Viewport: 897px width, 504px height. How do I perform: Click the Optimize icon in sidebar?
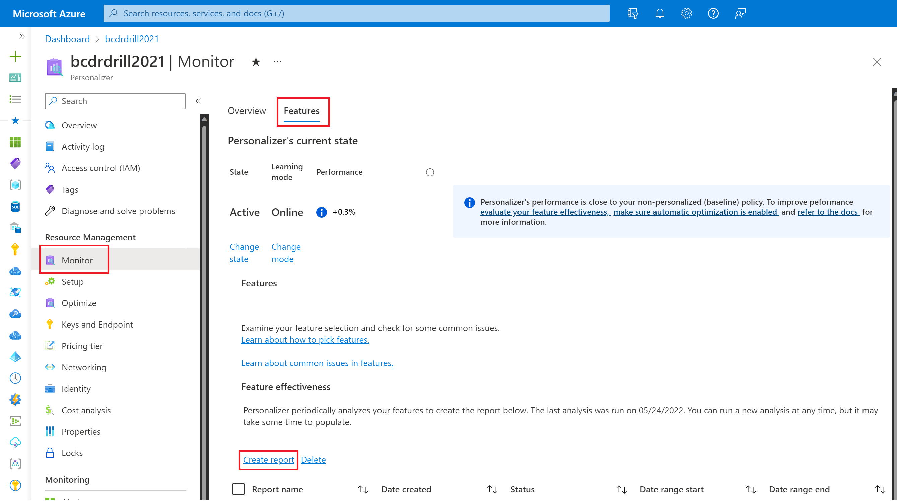tap(51, 302)
